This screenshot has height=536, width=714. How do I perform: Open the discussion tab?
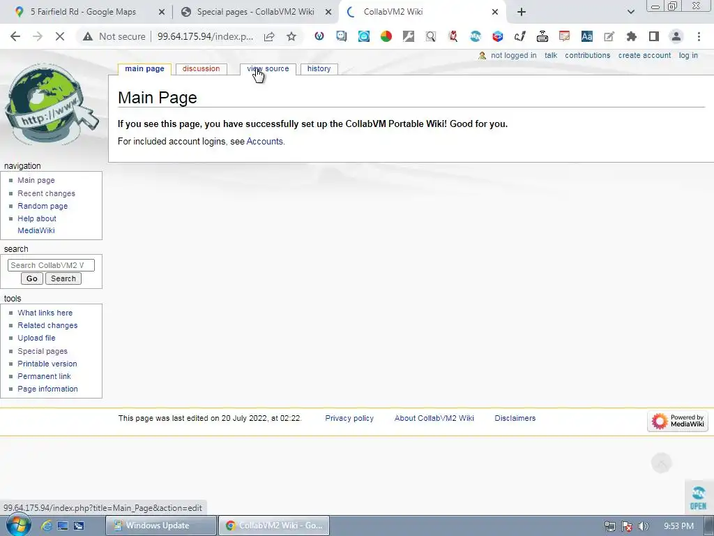[201, 69]
